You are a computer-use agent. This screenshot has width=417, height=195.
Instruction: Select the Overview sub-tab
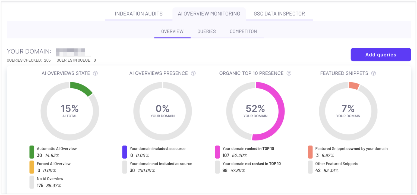click(172, 31)
